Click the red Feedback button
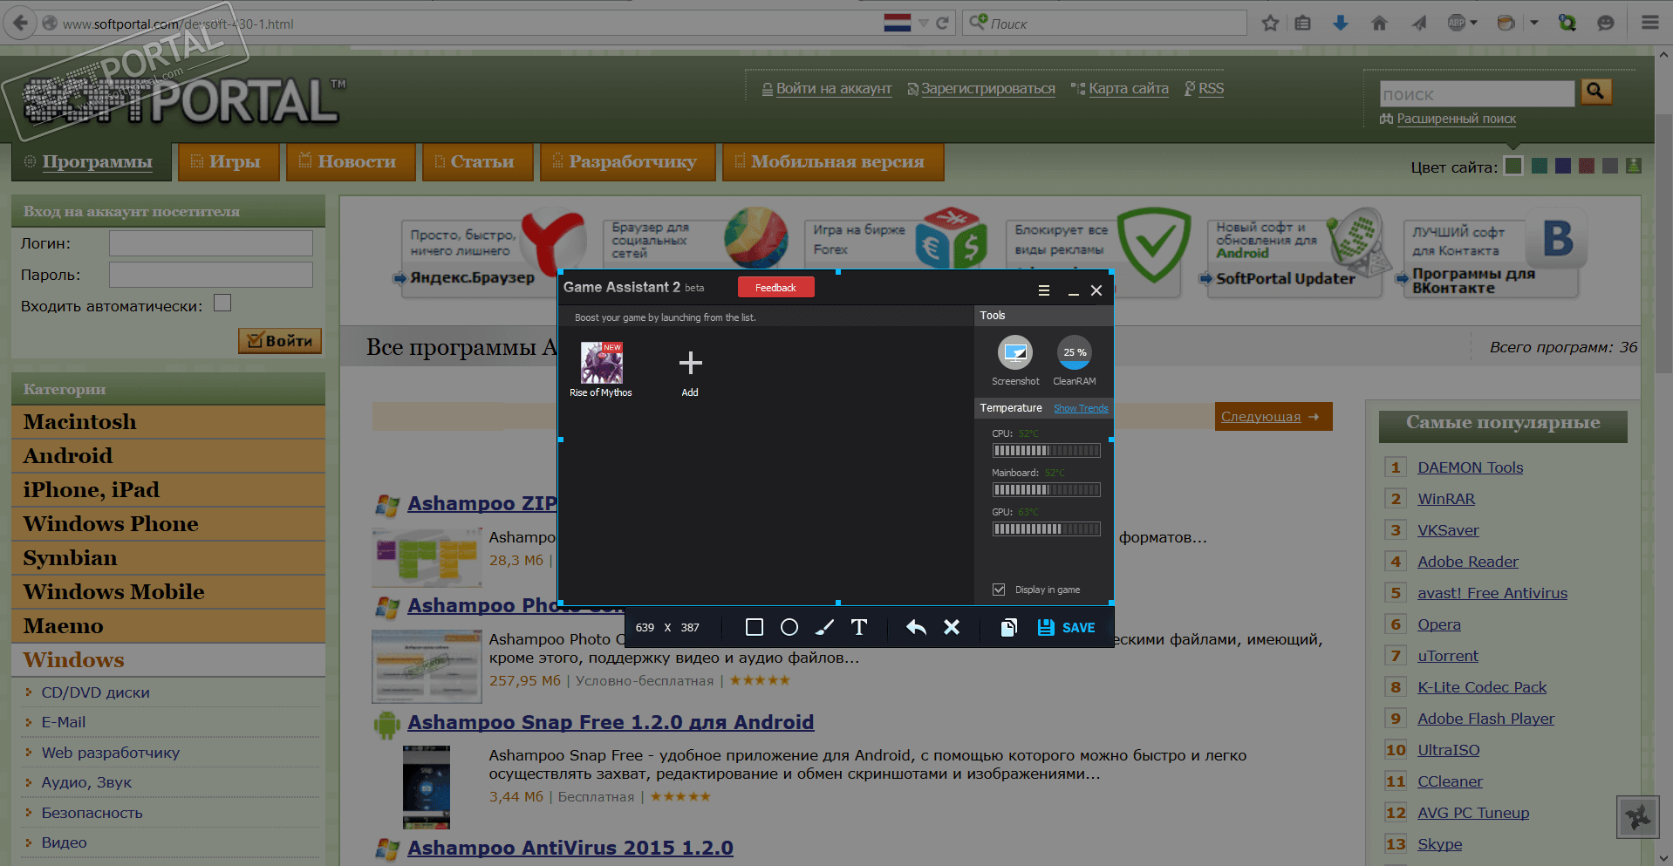 click(x=775, y=288)
